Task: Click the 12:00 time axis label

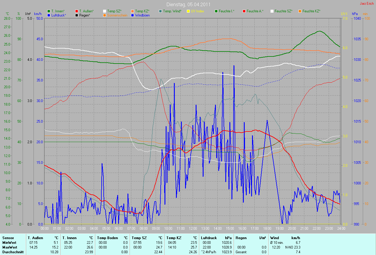Action: (193, 228)
